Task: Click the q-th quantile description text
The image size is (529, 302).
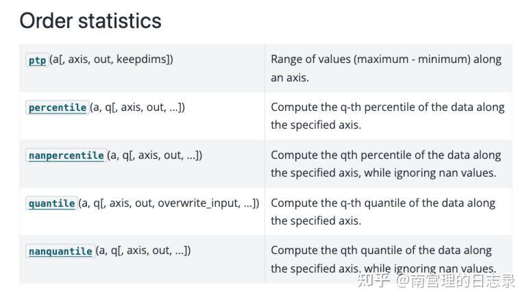Action: [382, 203]
